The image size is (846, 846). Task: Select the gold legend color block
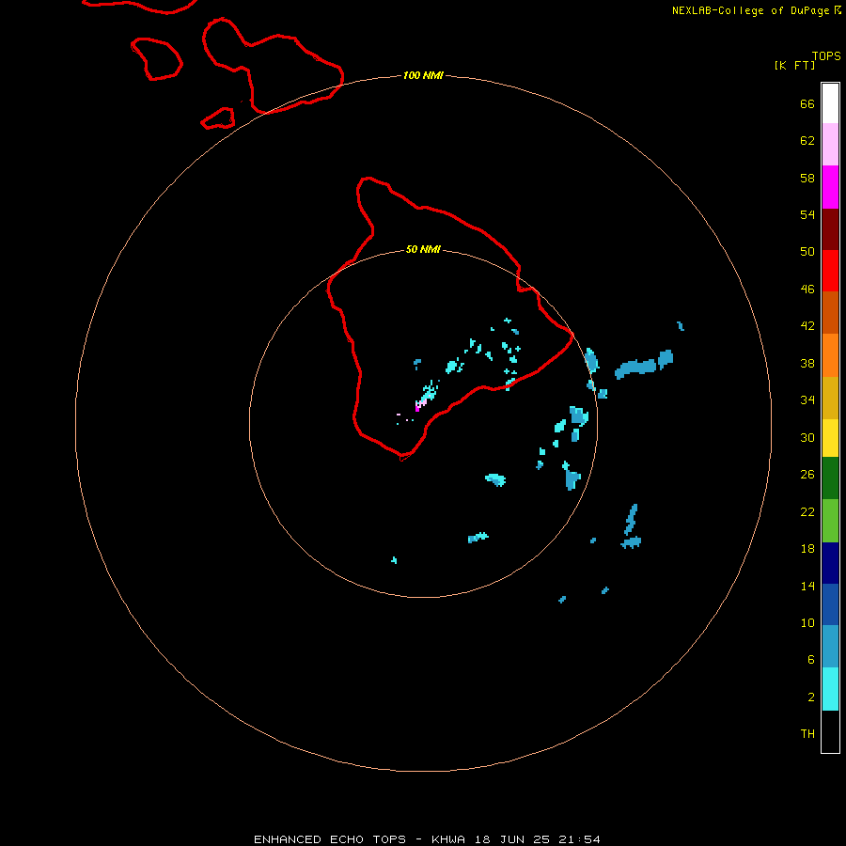(x=830, y=398)
